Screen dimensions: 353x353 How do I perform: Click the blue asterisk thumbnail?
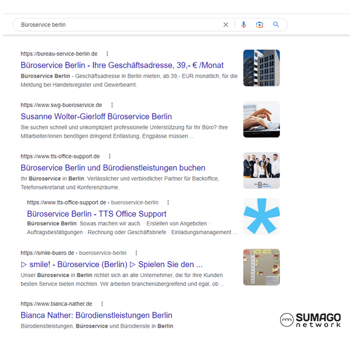(261, 217)
